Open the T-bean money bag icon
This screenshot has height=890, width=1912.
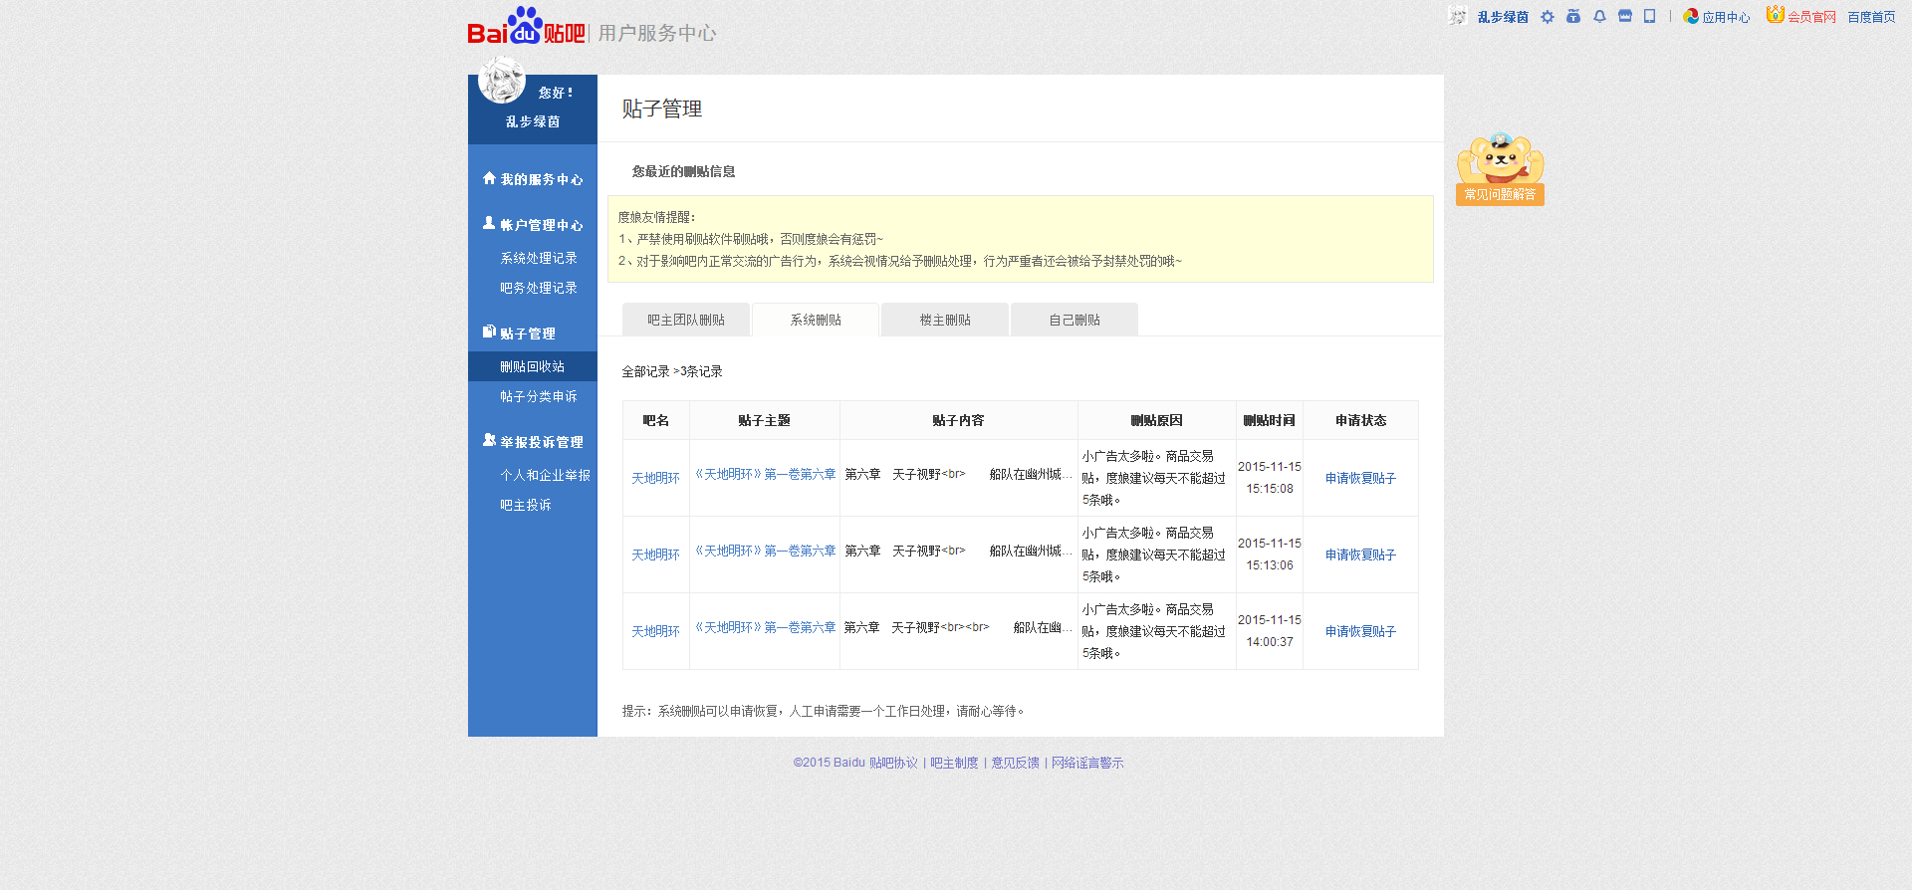click(x=1573, y=17)
